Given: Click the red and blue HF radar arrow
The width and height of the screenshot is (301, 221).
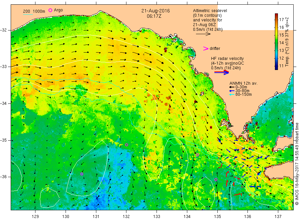Looking at the screenshot, I should pyautogui.click(x=221, y=72).
